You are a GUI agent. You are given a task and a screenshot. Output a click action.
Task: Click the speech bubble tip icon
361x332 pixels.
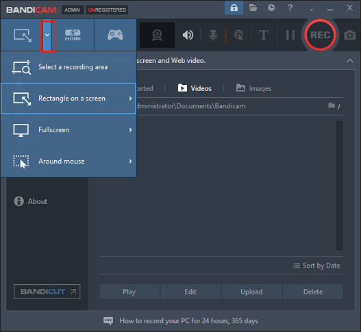tap(108, 320)
